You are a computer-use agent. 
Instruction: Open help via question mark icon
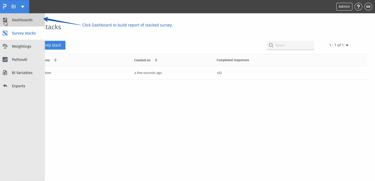tap(358, 7)
